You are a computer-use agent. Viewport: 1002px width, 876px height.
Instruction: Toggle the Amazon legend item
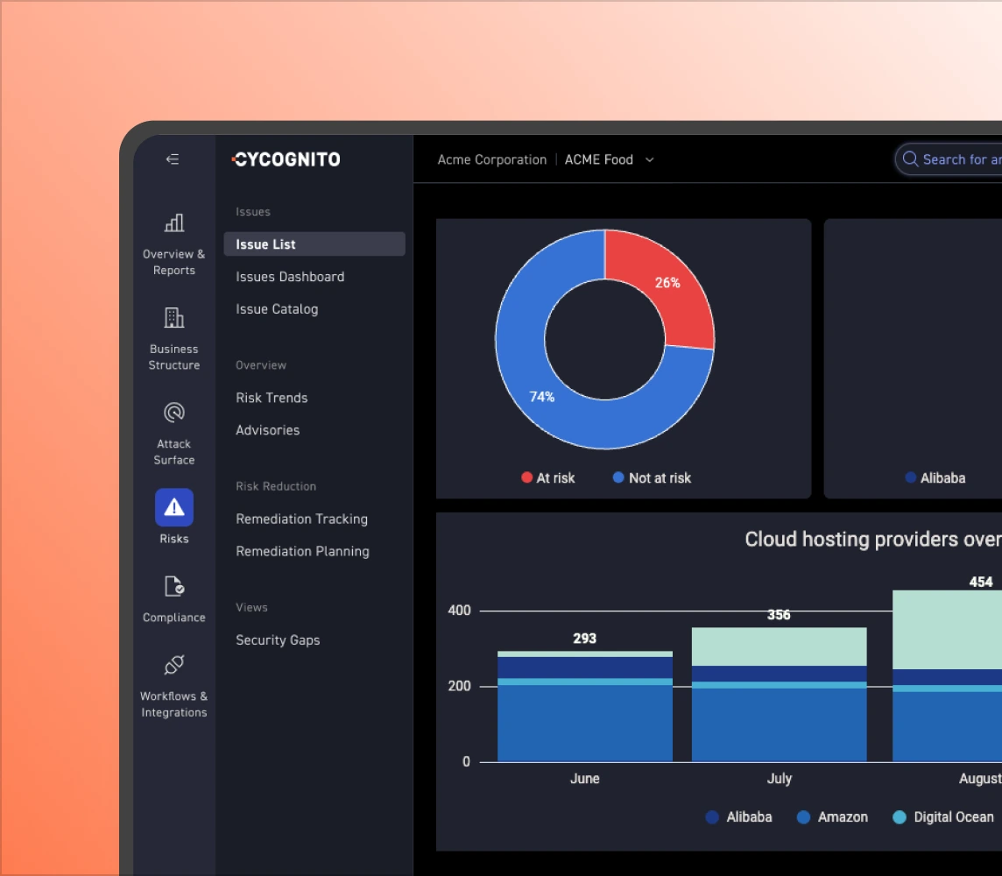(x=831, y=816)
